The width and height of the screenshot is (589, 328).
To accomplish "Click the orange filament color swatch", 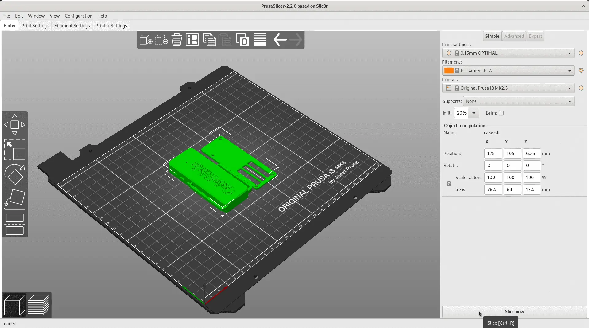I will [x=449, y=71].
